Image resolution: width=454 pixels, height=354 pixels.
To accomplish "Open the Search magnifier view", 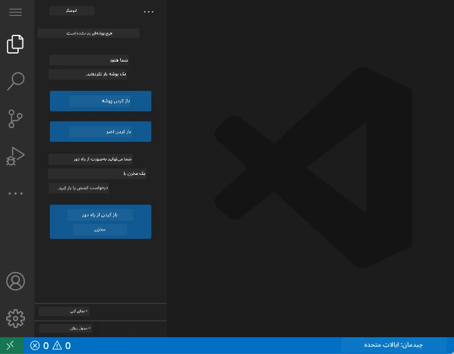I will click(x=16, y=82).
